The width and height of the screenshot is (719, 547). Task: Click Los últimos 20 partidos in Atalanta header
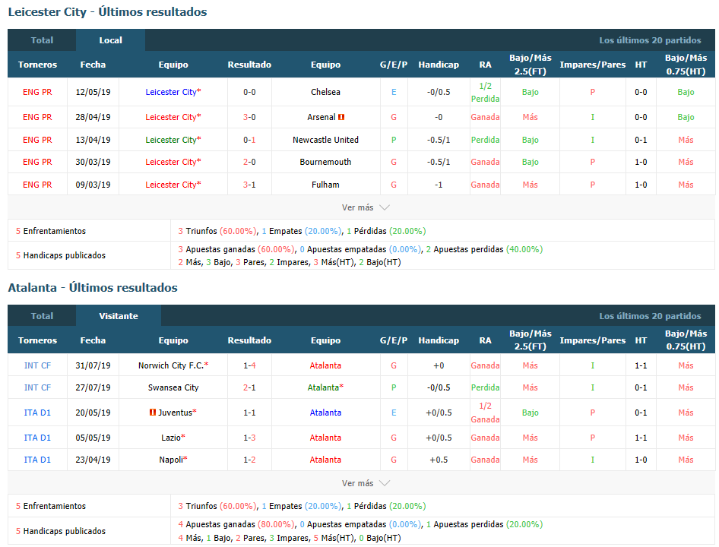(x=650, y=316)
